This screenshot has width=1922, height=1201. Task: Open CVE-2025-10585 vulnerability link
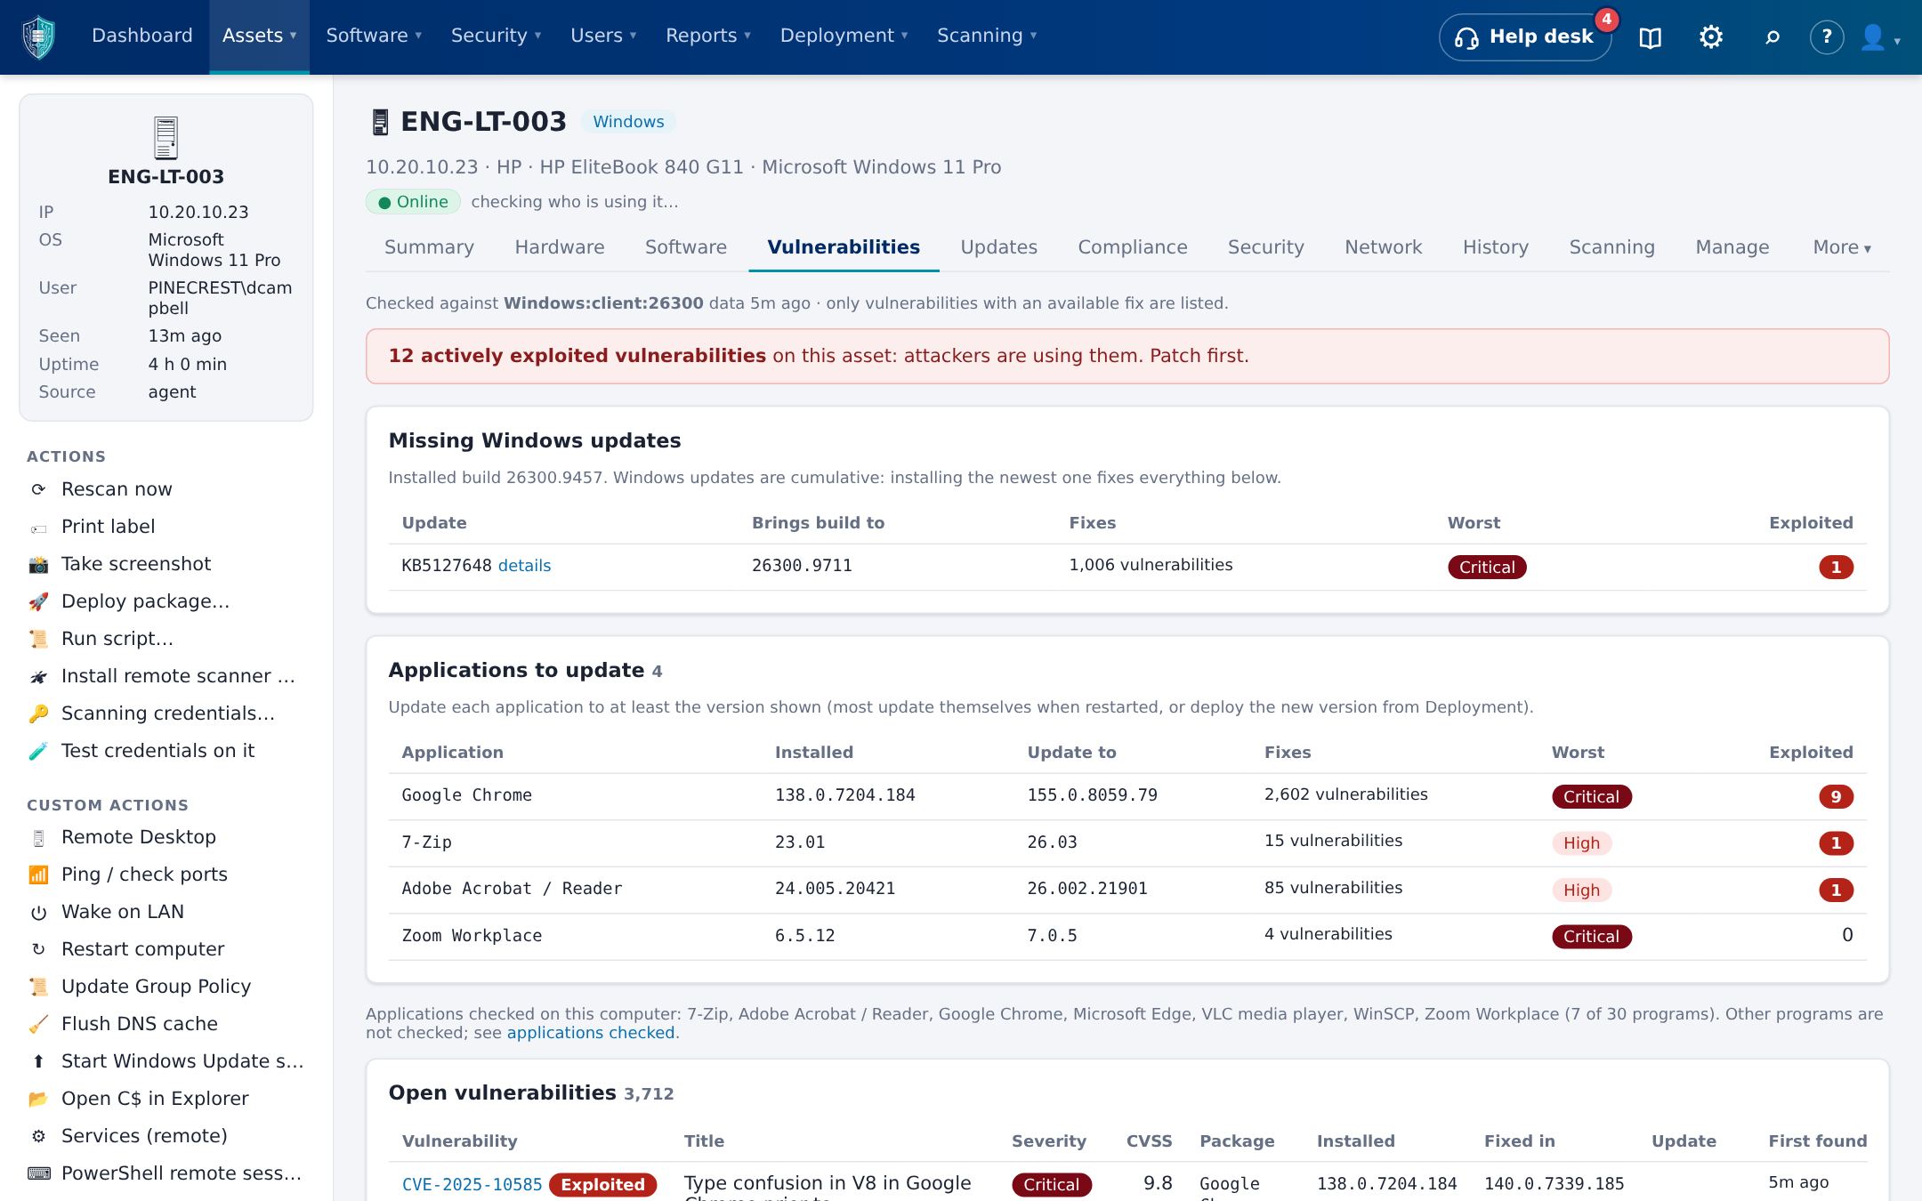point(472,1185)
